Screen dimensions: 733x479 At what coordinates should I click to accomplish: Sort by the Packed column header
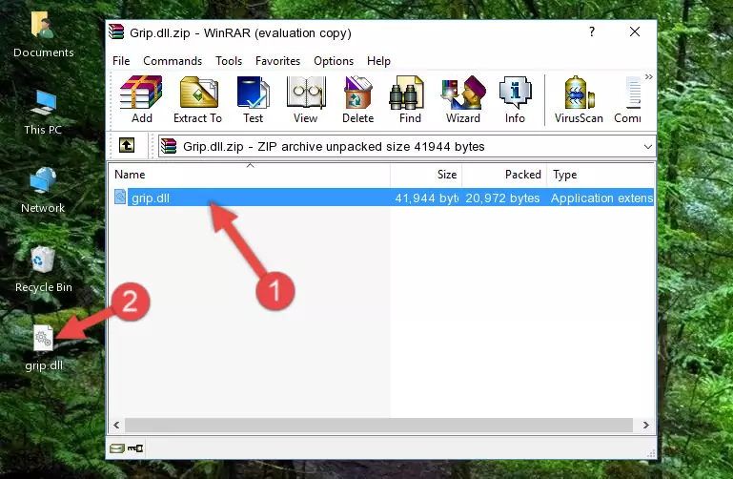(504, 175)
